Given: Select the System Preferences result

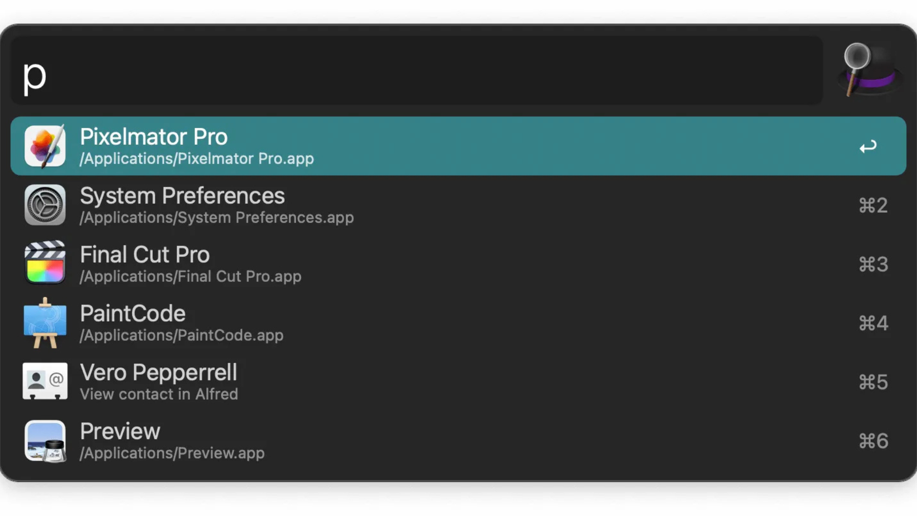Looking at the screenshot, I should pyautogui.click(x=182, y=196).
